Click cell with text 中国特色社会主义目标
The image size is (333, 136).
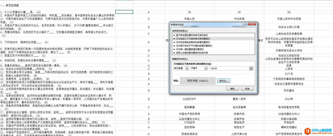pos(289,50)
